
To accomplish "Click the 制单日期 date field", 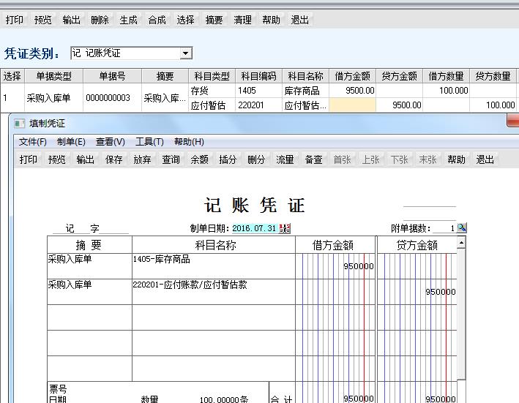I will click(x=254, y=228).
